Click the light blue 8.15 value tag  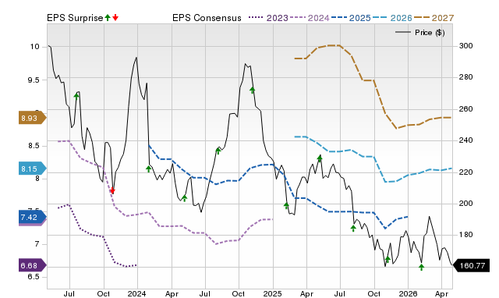point(32,169)
